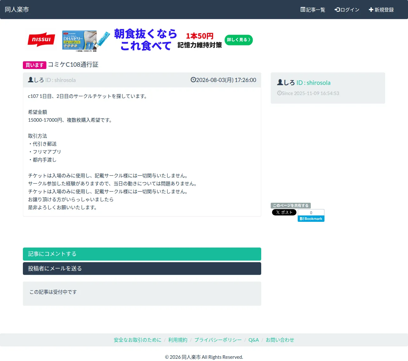
Task: Click the login arrow icon
Action: pos(337,10)
